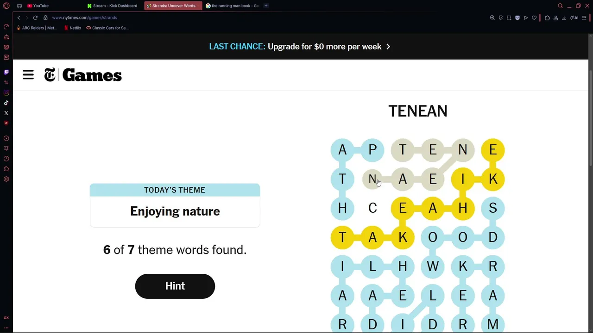Image resolution: width=593 pixels, height=333 pixels.
Task: Open the toolbar extensions cube icon
Action: coord(547,18)
